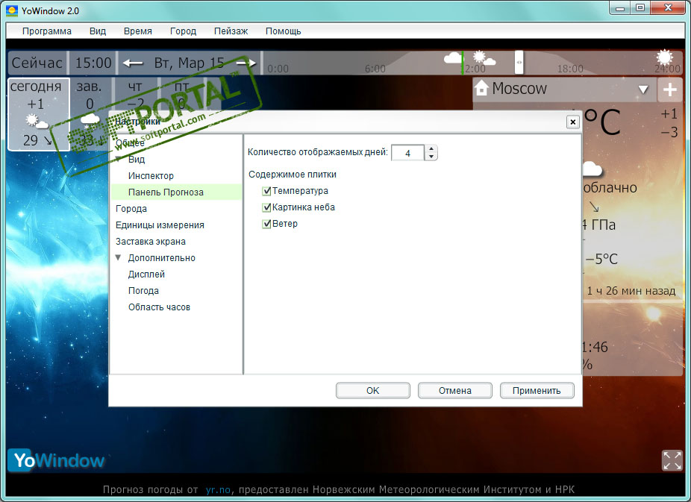This screenshot has height=502, width=691.
Task: Add a city with plus button
Action: (670, 90)
